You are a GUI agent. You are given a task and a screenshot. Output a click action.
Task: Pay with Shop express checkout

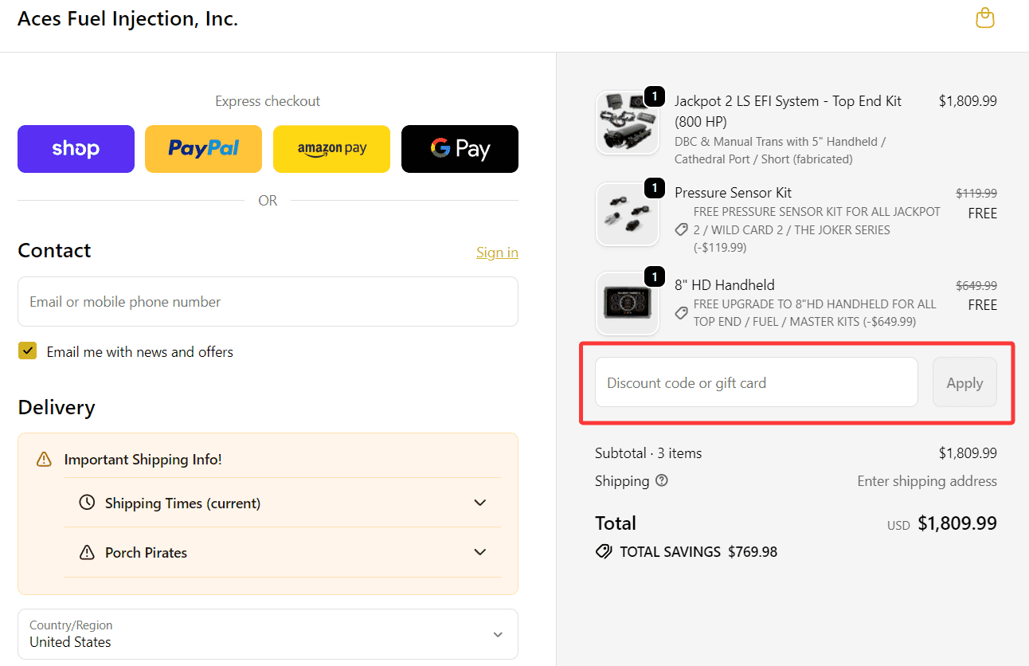pos(76,149)
